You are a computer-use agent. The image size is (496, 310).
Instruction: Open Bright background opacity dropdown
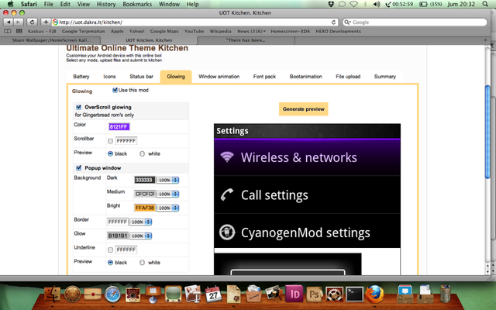tap(167, 208)
